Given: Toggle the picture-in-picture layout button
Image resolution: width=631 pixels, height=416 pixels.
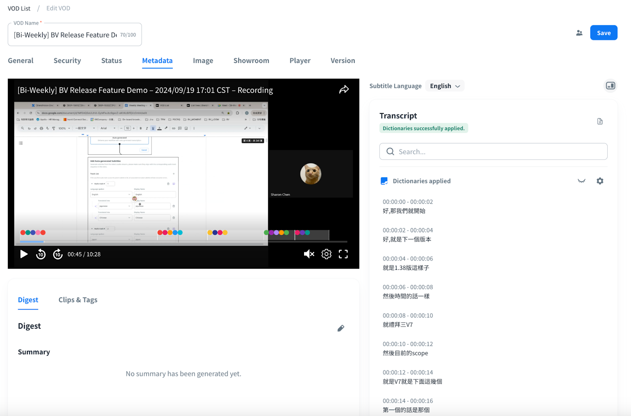Looking at the screenshot, I should coord(610,86).
